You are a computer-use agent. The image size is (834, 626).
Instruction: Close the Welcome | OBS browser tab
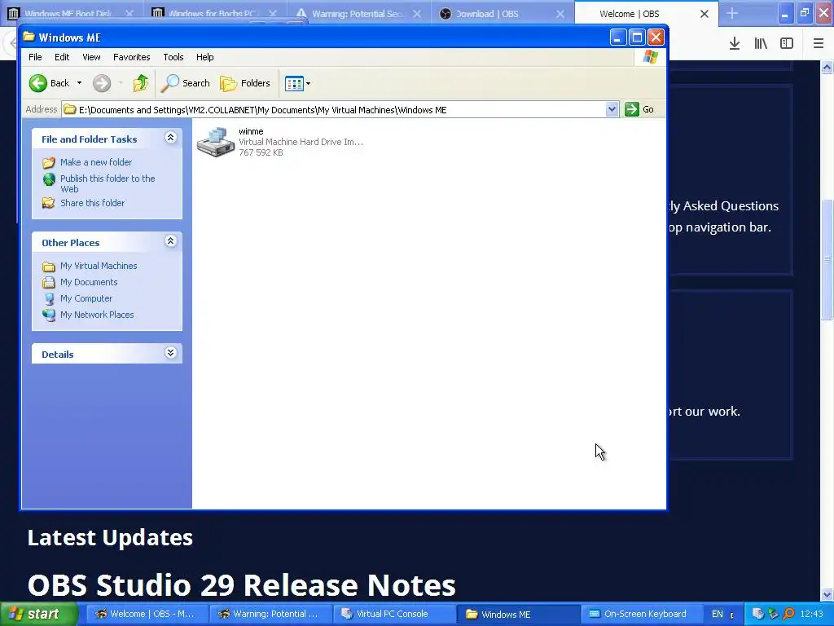pyautogui.click(x=705, y=14)
